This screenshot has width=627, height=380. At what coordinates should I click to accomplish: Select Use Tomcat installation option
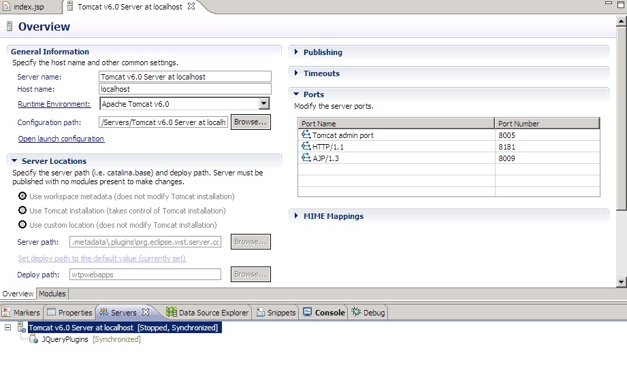[x=22, y=210]
